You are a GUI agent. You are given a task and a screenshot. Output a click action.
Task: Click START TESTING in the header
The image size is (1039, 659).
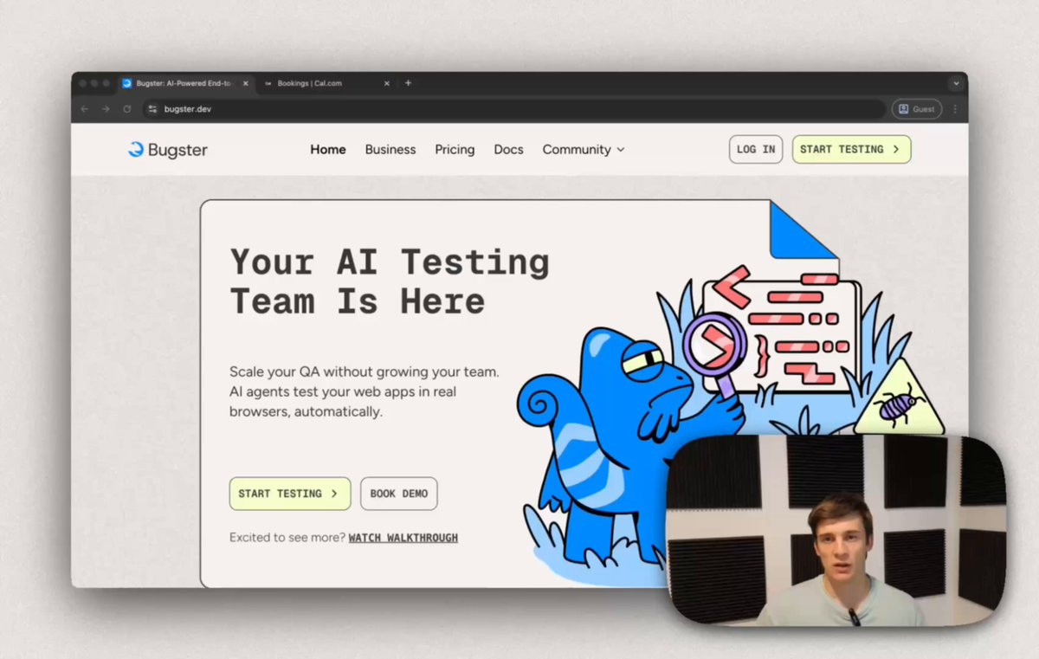tap(851, 149)
